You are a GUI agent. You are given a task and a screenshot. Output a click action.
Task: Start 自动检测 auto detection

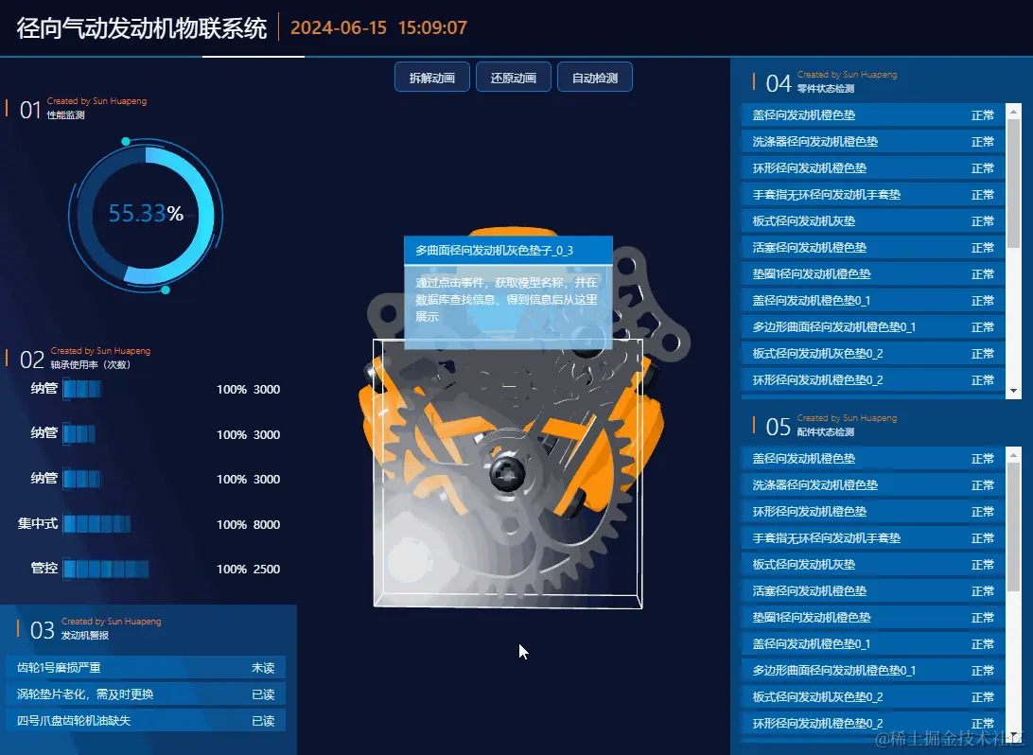594,78
